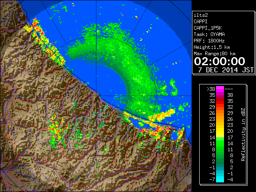The width and height of the screenshot is (256, 192).
Task: Select the '7 DEC 2014 JST' date
Action: click(x=226, y=70)
